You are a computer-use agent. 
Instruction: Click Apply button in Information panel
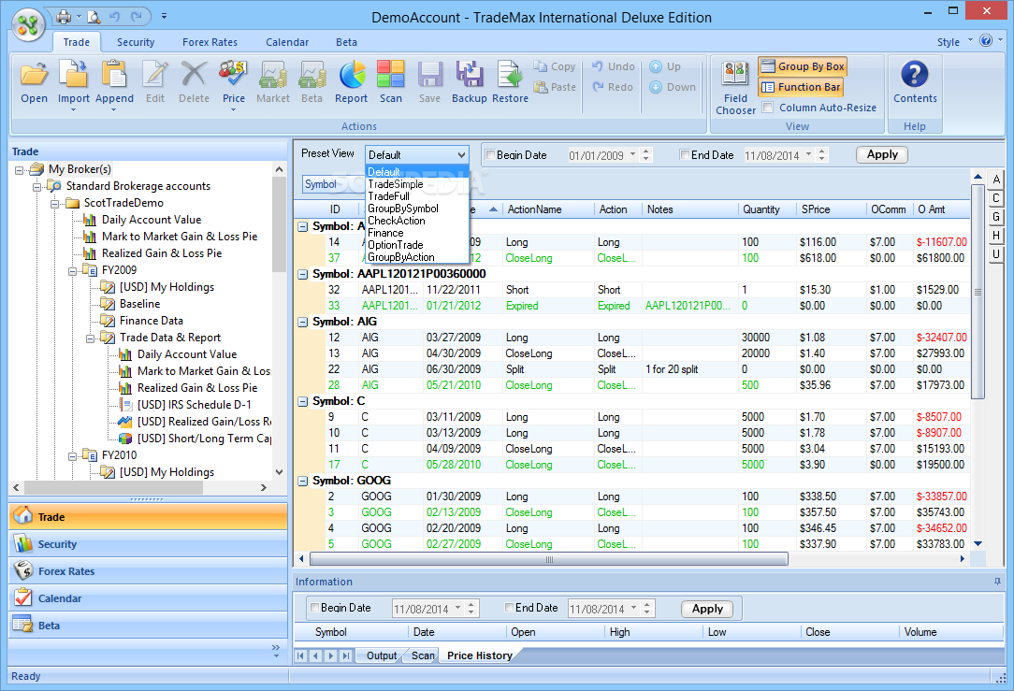(707, 609)
